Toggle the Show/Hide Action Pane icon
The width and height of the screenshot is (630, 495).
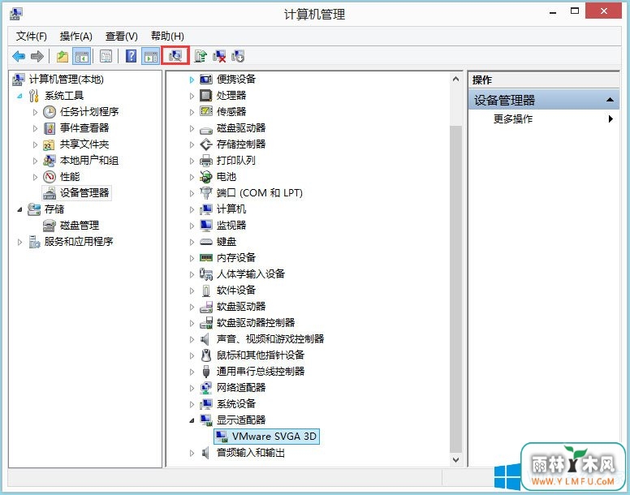150,56
